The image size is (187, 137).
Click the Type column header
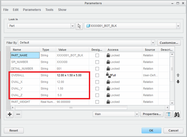[x=48, y=50]
